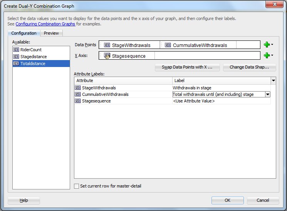
Task: Switch to the Preview tab
Action: click(x=51, y=33)
